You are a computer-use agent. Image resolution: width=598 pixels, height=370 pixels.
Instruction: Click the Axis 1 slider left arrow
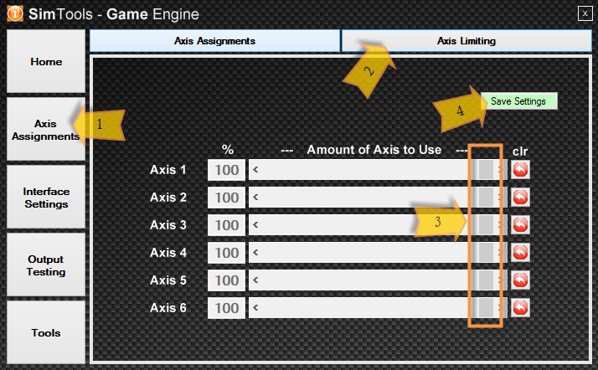coord(255,170)
